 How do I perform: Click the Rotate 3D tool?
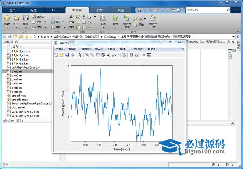coord(103,55)
